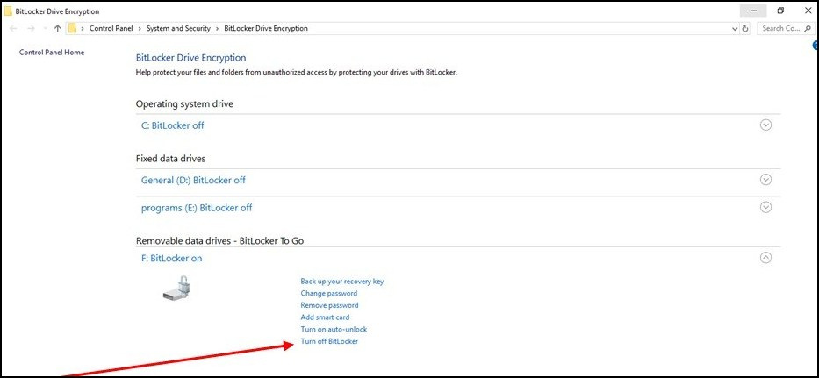Expand the programs (E:) drive chevron
The height and width of the screenshot is (378, 819).
[x=765, y=207]
